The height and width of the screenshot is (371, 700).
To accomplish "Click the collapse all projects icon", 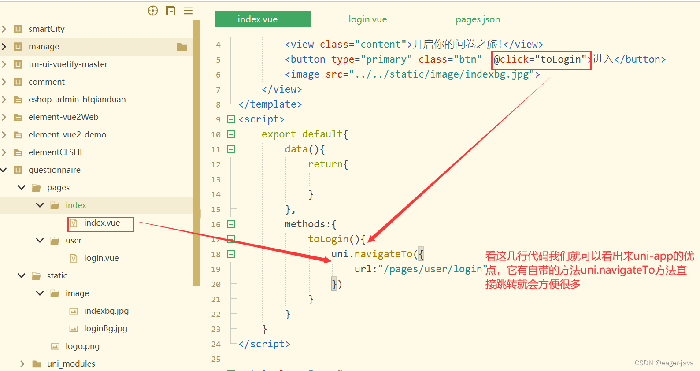I will [170, 11].
